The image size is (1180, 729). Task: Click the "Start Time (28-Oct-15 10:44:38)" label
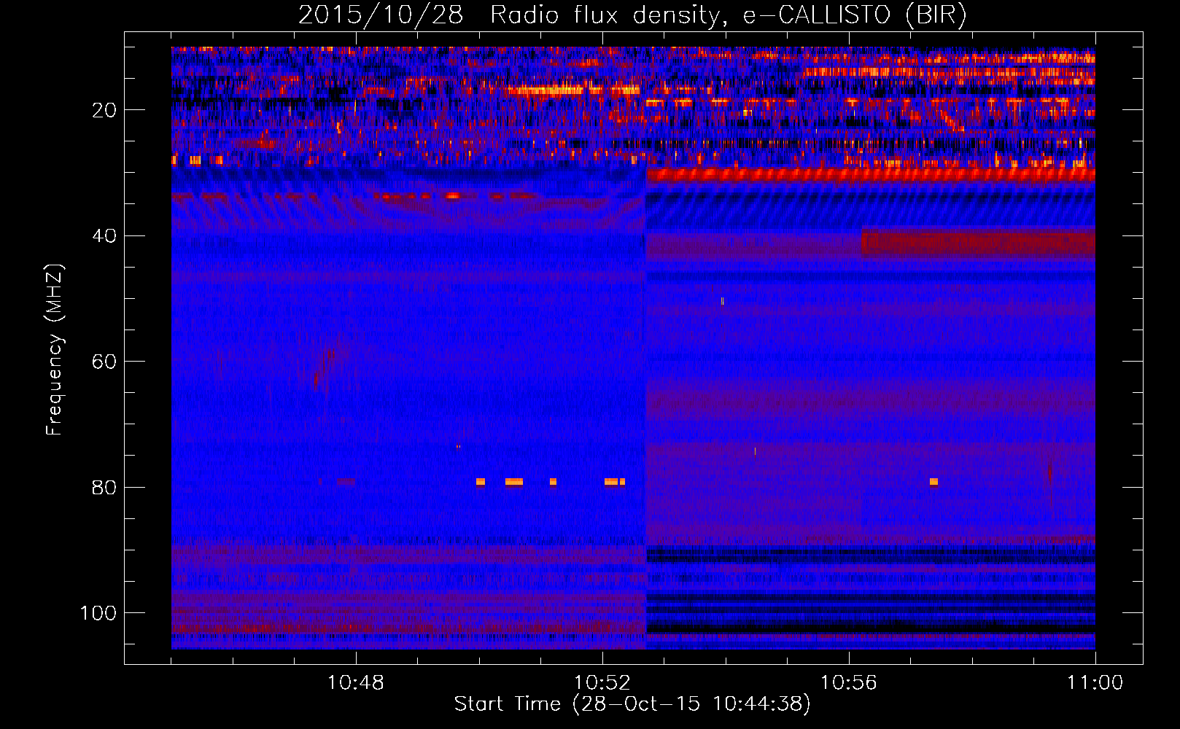point(632,704)
